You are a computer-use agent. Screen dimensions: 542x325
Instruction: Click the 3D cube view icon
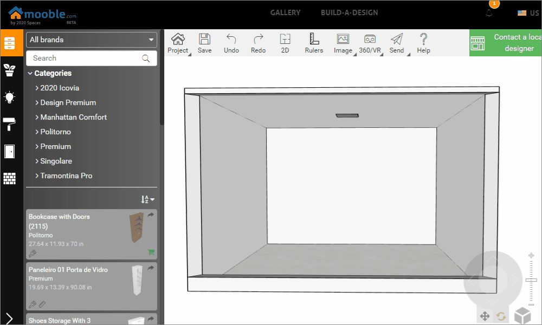(522, 315)
